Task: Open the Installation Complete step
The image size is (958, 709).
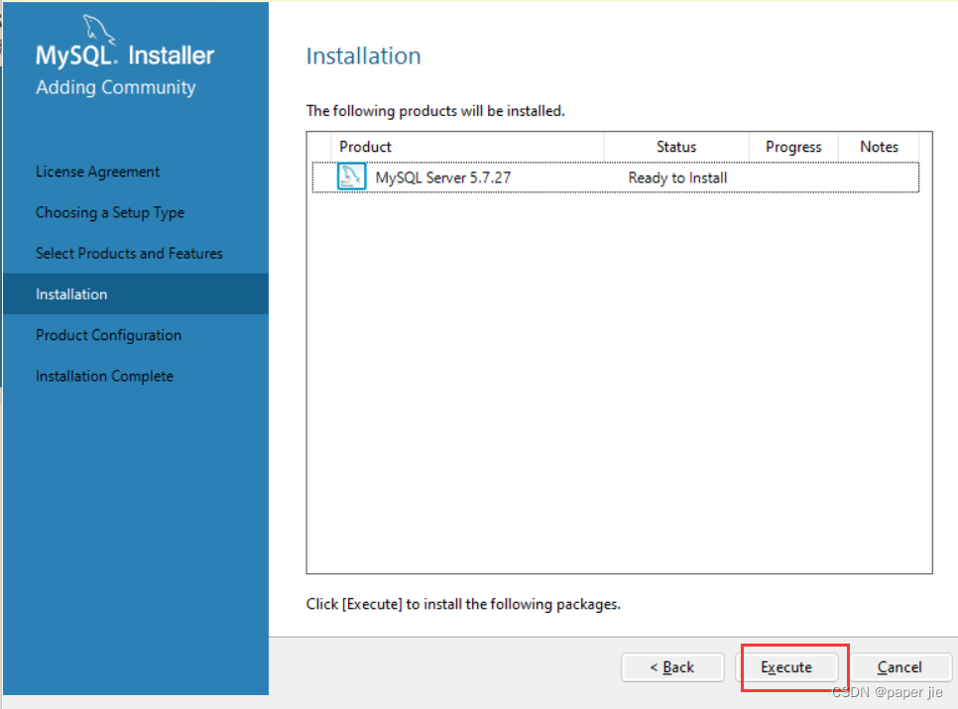Action: pyautogui.click(x=104, y=376)
